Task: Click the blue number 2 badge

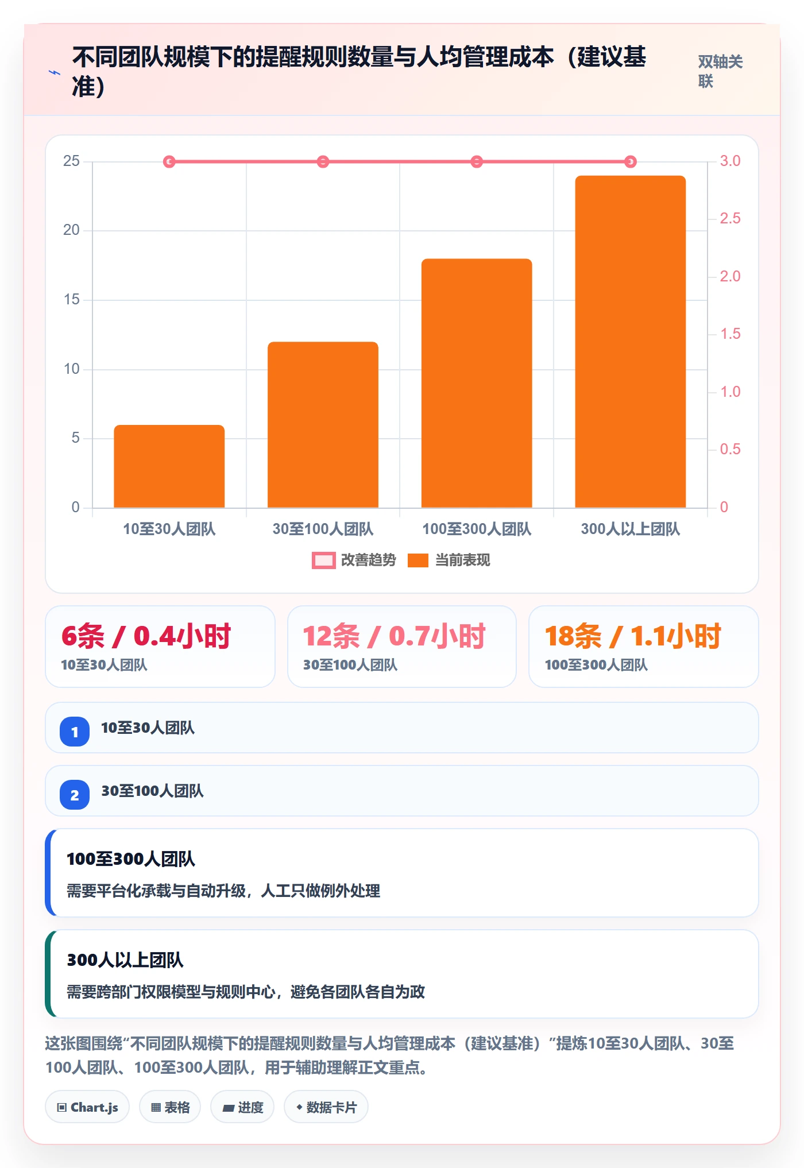Action: click(75, 795)
